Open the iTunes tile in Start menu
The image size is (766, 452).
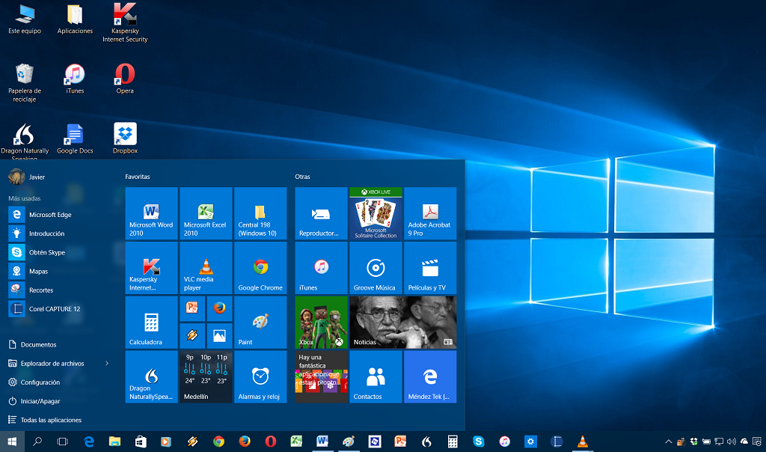(321, 268)
